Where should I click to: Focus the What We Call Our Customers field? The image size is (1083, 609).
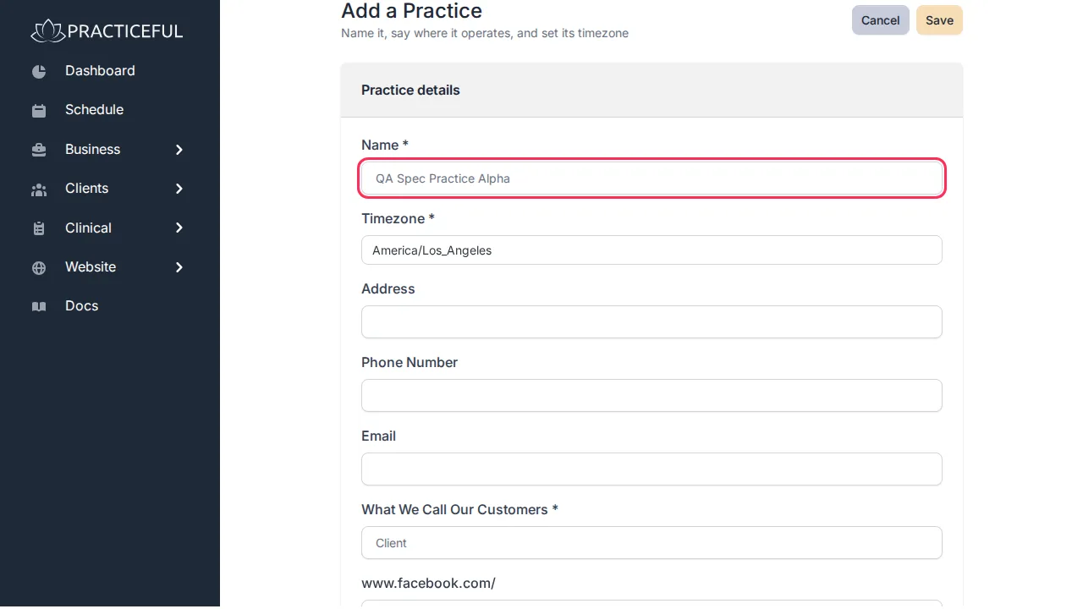point(651,543)
